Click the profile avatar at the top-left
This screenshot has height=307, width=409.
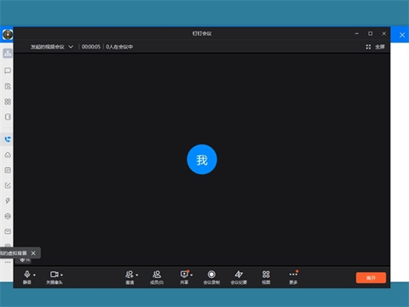pyautogui.click(x=8, y=35)
